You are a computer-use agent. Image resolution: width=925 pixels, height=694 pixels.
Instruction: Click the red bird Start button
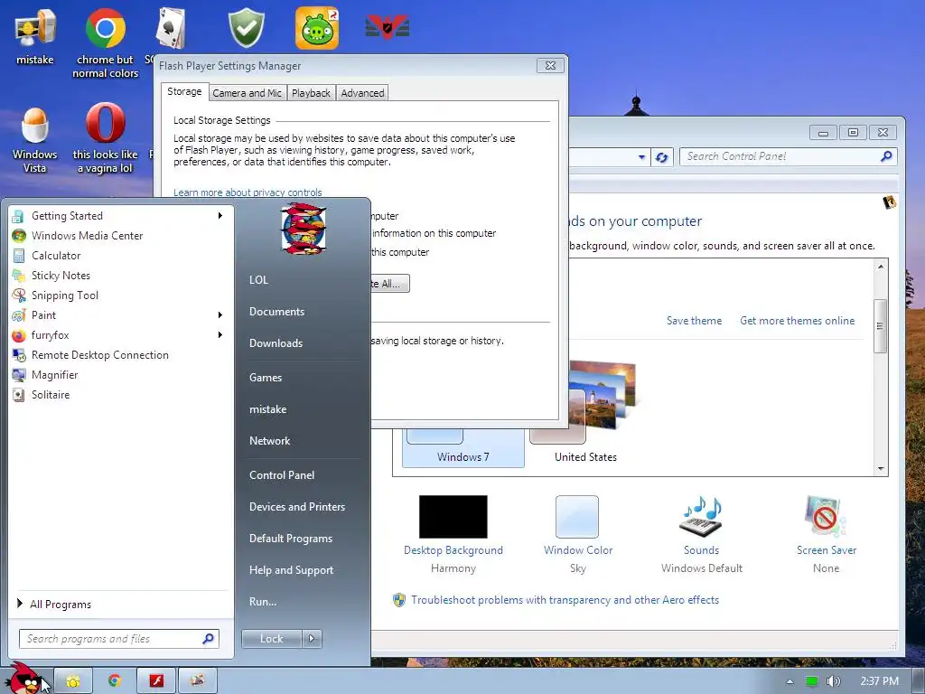pyautogui.click(x=26, y=679)
